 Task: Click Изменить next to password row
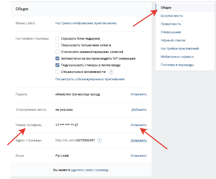[138, 94]
